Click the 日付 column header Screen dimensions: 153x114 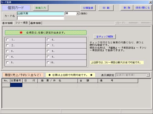[x=30, y=81]
